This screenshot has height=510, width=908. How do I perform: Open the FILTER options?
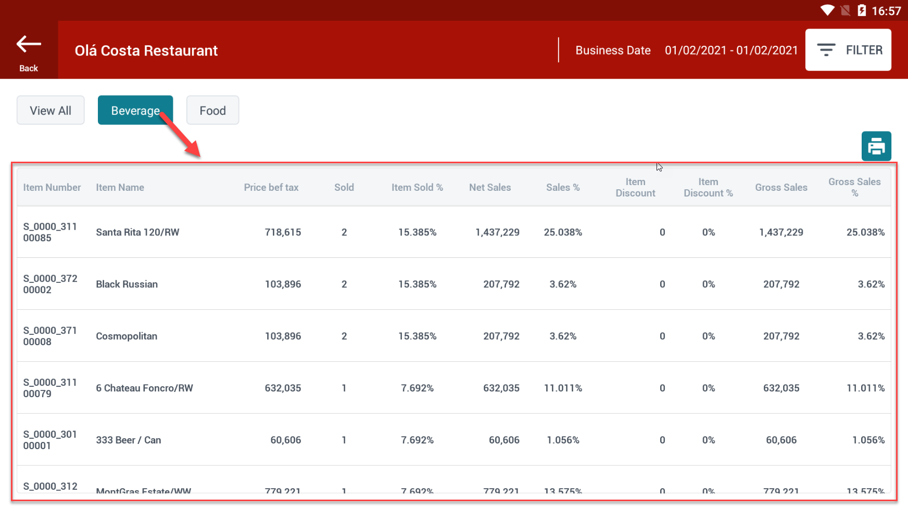coord(848,50)
